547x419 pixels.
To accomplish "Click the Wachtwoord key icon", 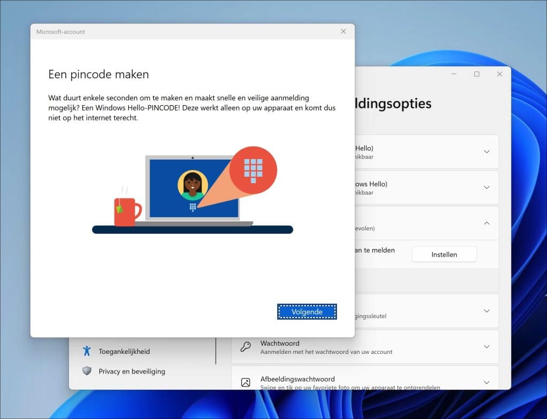I will point(246,347).
